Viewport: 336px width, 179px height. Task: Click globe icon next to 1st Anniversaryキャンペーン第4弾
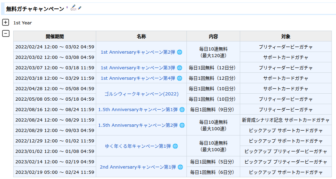click(180, 78)
